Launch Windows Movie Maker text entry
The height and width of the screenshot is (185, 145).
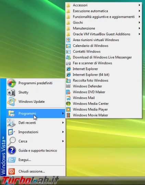[90, 115]
